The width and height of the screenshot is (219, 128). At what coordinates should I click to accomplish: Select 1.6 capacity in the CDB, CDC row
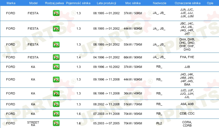[78, 114]
